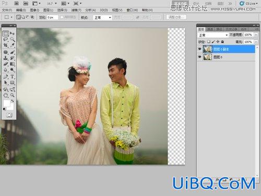Select the Gradient tool

pyautogui.click(x=12, y=64)
